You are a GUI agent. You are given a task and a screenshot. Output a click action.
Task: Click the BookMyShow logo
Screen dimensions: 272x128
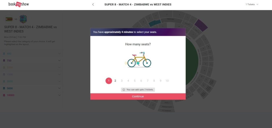click(x=19, y=4)
